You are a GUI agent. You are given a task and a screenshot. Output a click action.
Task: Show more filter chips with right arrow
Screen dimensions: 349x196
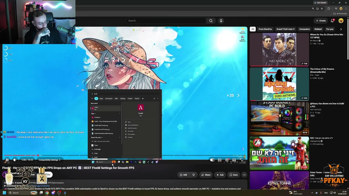341,29
